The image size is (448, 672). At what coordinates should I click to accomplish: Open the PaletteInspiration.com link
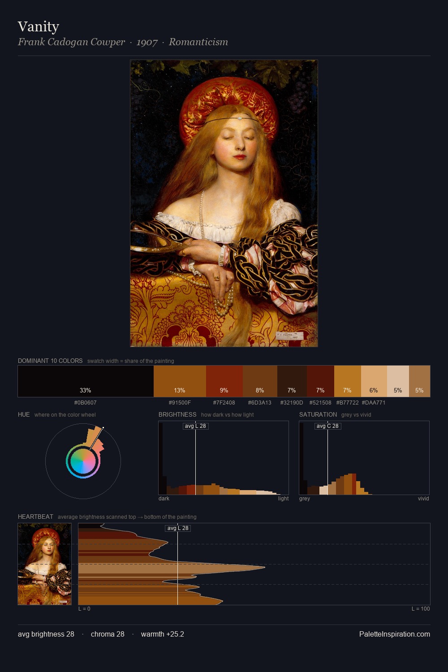pyautogui.click(x=395, y=634)
